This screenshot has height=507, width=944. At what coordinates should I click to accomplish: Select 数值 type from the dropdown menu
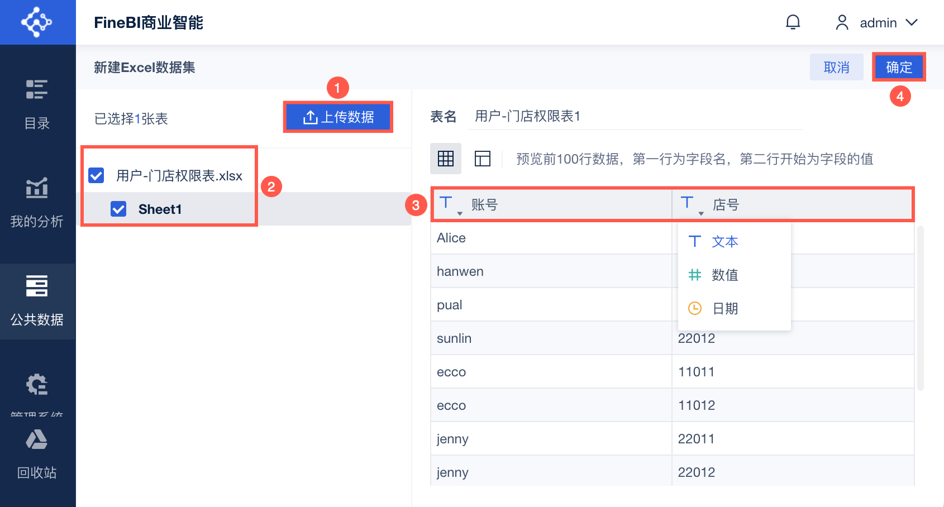(724, 275)
